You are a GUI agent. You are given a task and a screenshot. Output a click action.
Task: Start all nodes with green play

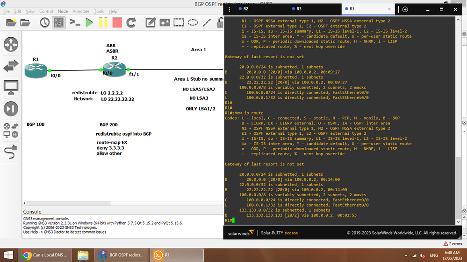(x=89, y=22)
